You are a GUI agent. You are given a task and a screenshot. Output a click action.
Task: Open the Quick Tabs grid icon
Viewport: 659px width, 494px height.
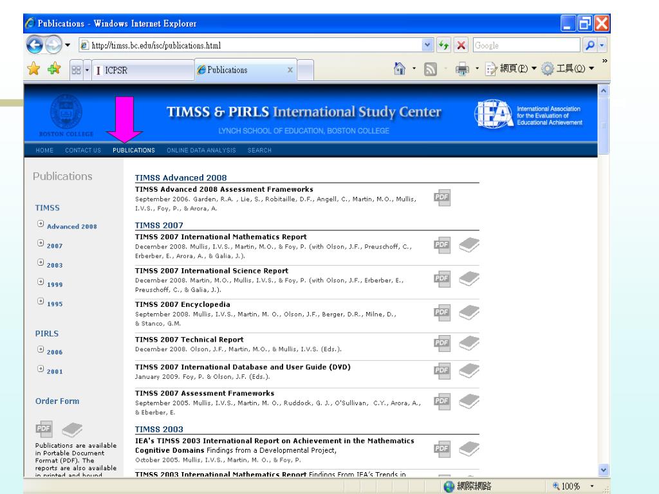pos(76,70)
